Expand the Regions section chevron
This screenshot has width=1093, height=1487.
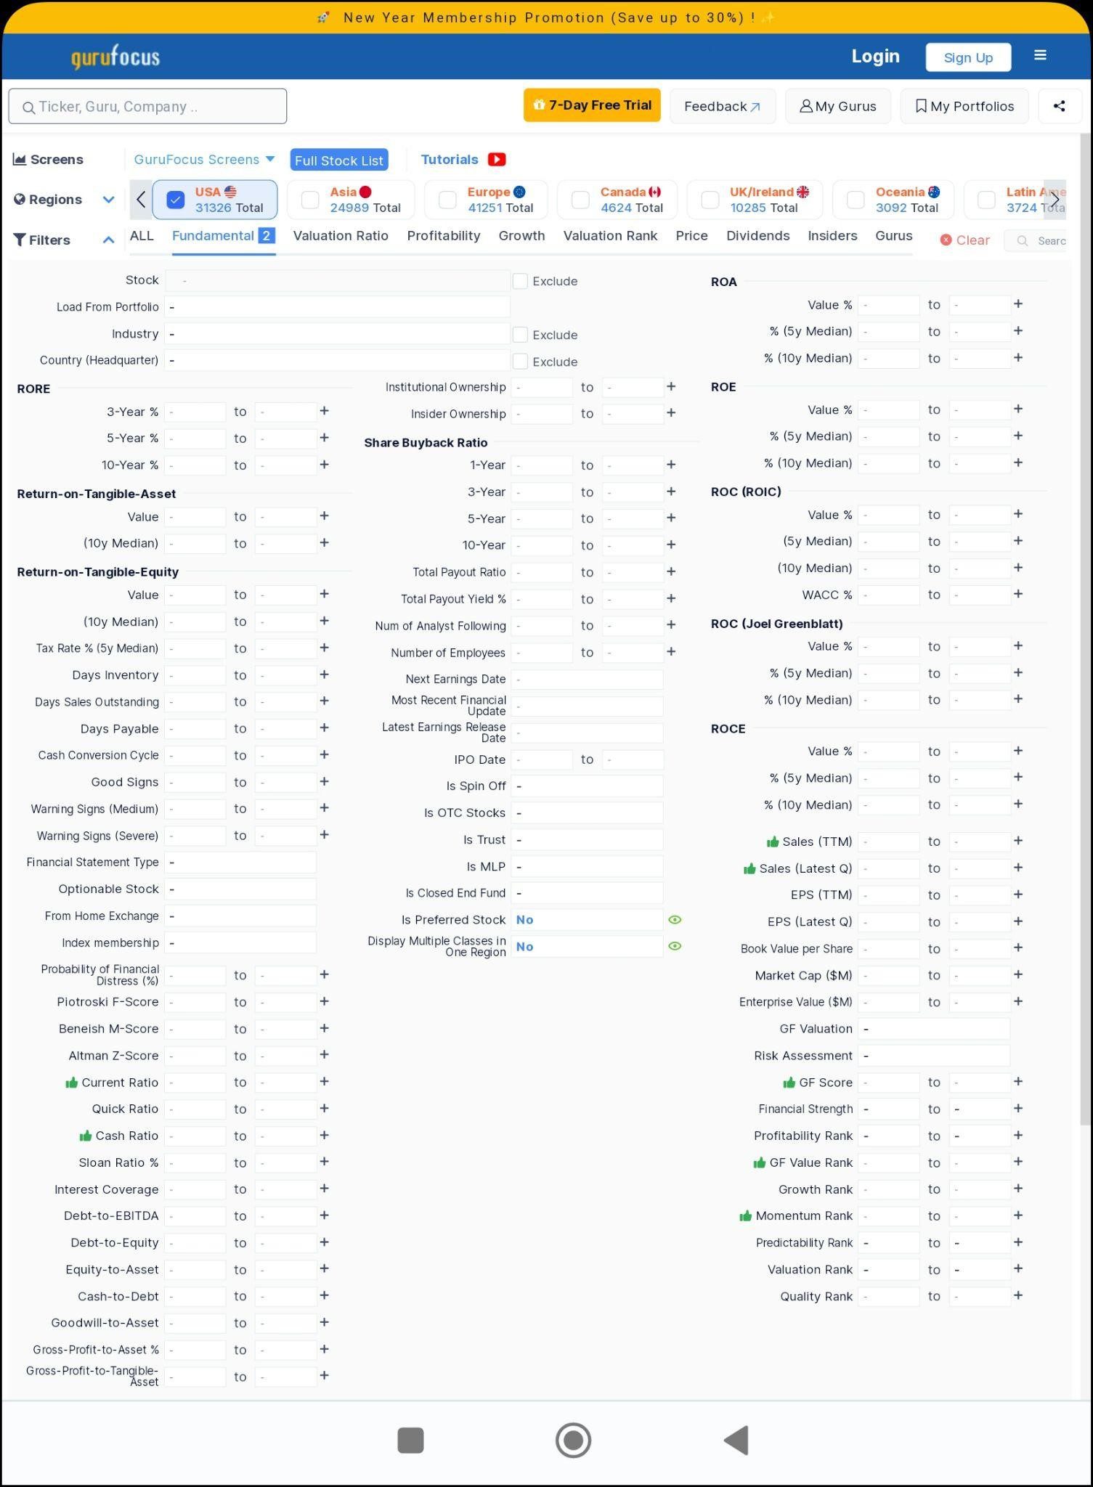108,200
